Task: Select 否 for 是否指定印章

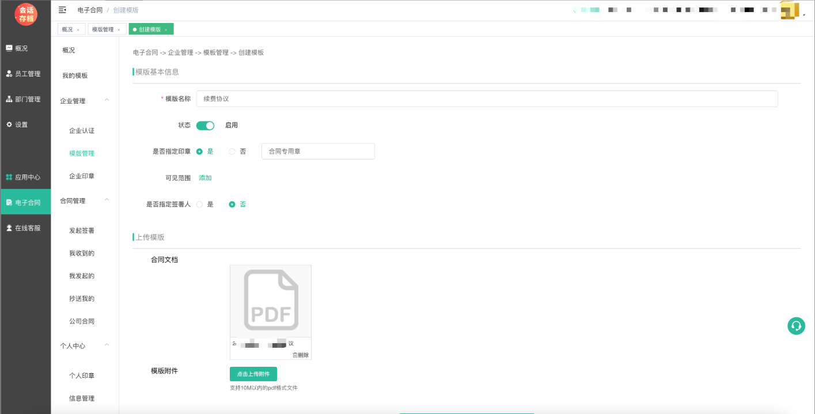Action: [x=233, y=151]
